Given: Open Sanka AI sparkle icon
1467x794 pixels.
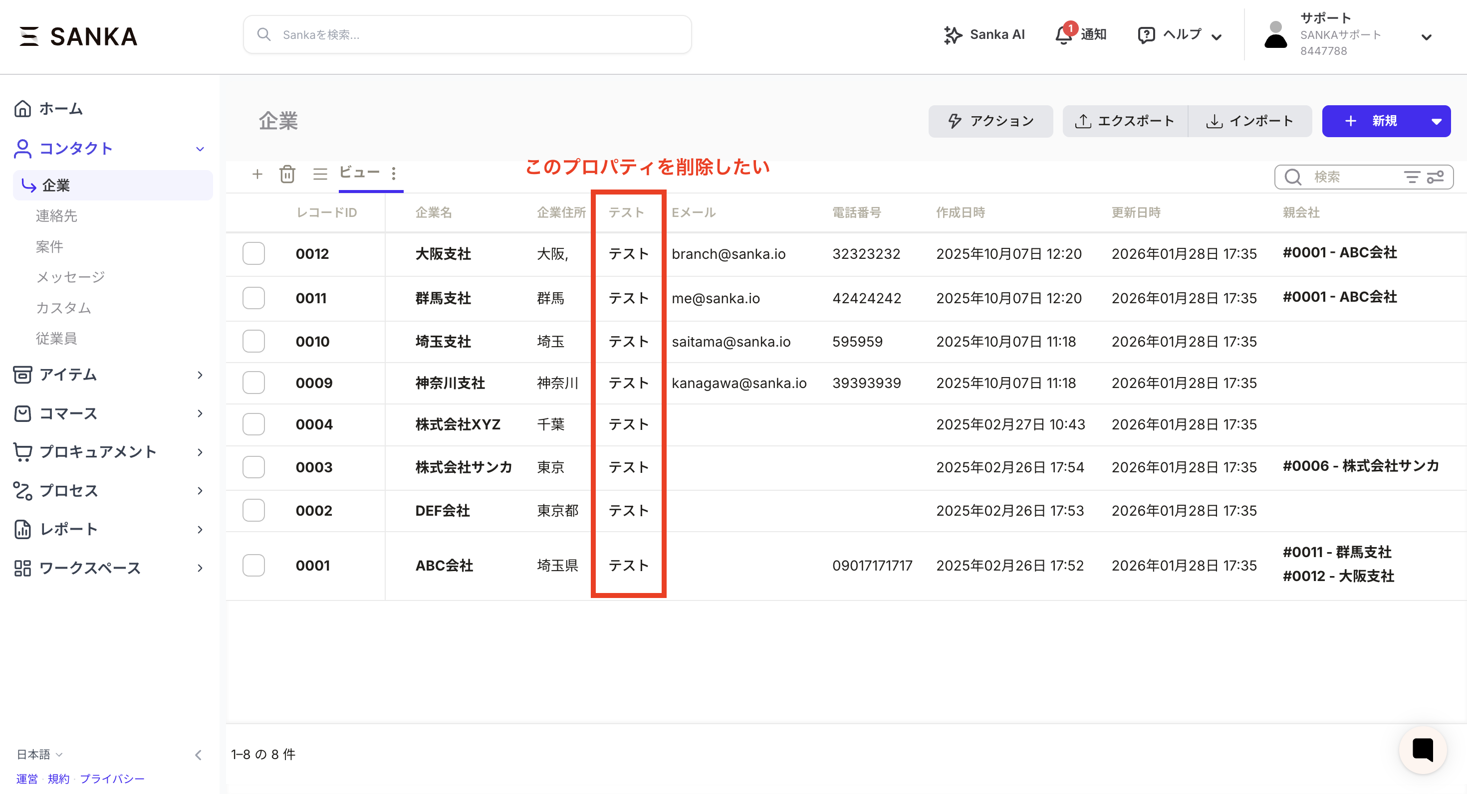Looking at the screenshot, I should [x=953, y=35].
